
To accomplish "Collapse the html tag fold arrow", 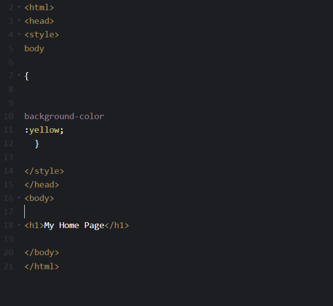I will (19, 7).
